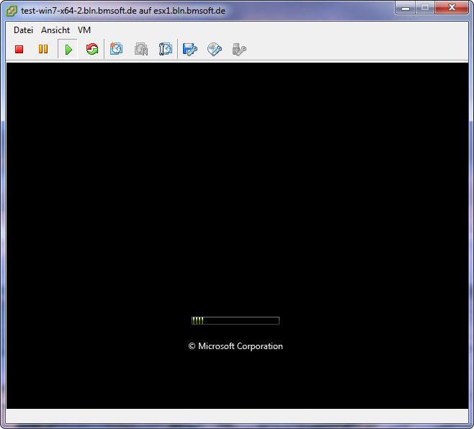Minimize the VM console window
474x429 pixels.
(x=406, y=7)
